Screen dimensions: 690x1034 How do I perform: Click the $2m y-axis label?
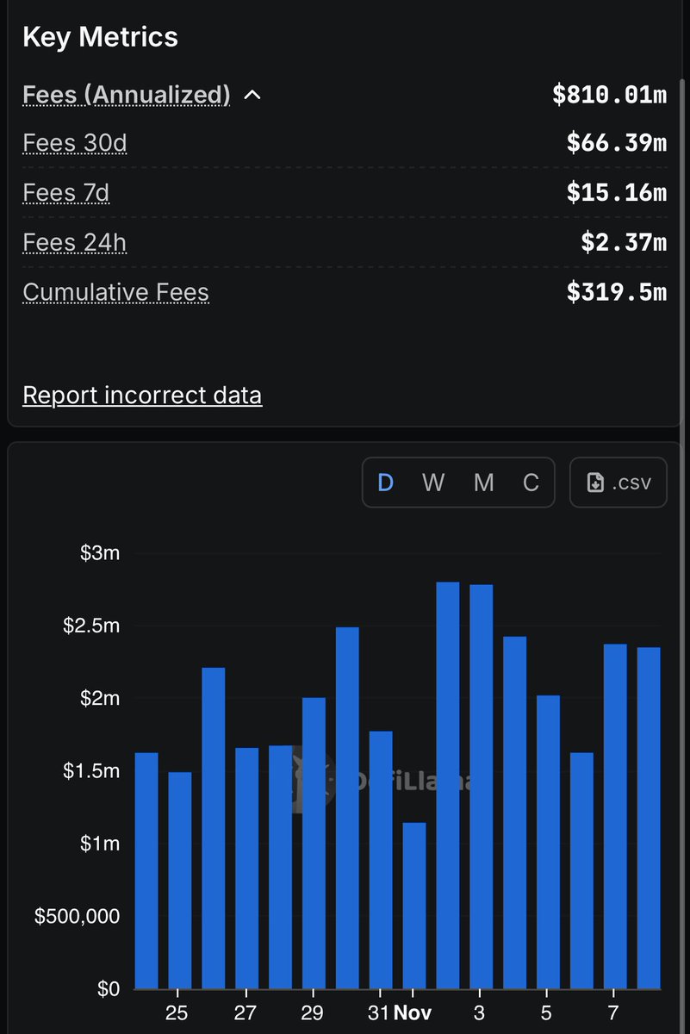pyautogui.click(x=100, y=697)
